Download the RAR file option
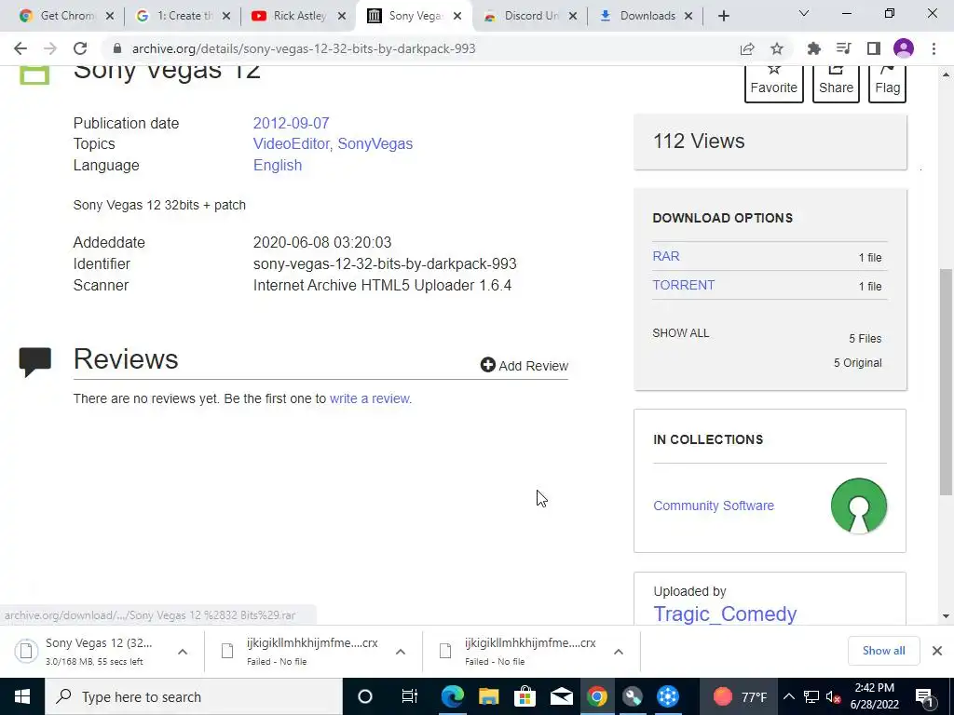The width and height of the screenshot is (954, 715). [x=665, y=256]
